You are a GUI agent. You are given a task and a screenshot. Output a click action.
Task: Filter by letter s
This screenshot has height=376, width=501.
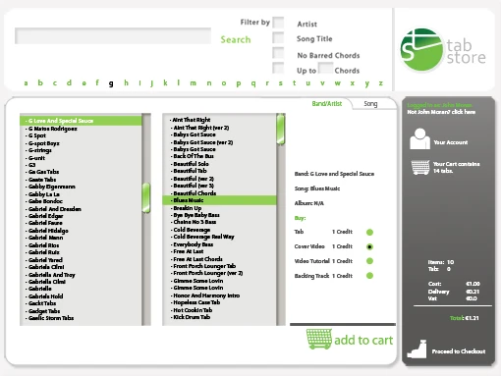click(281, 83)
